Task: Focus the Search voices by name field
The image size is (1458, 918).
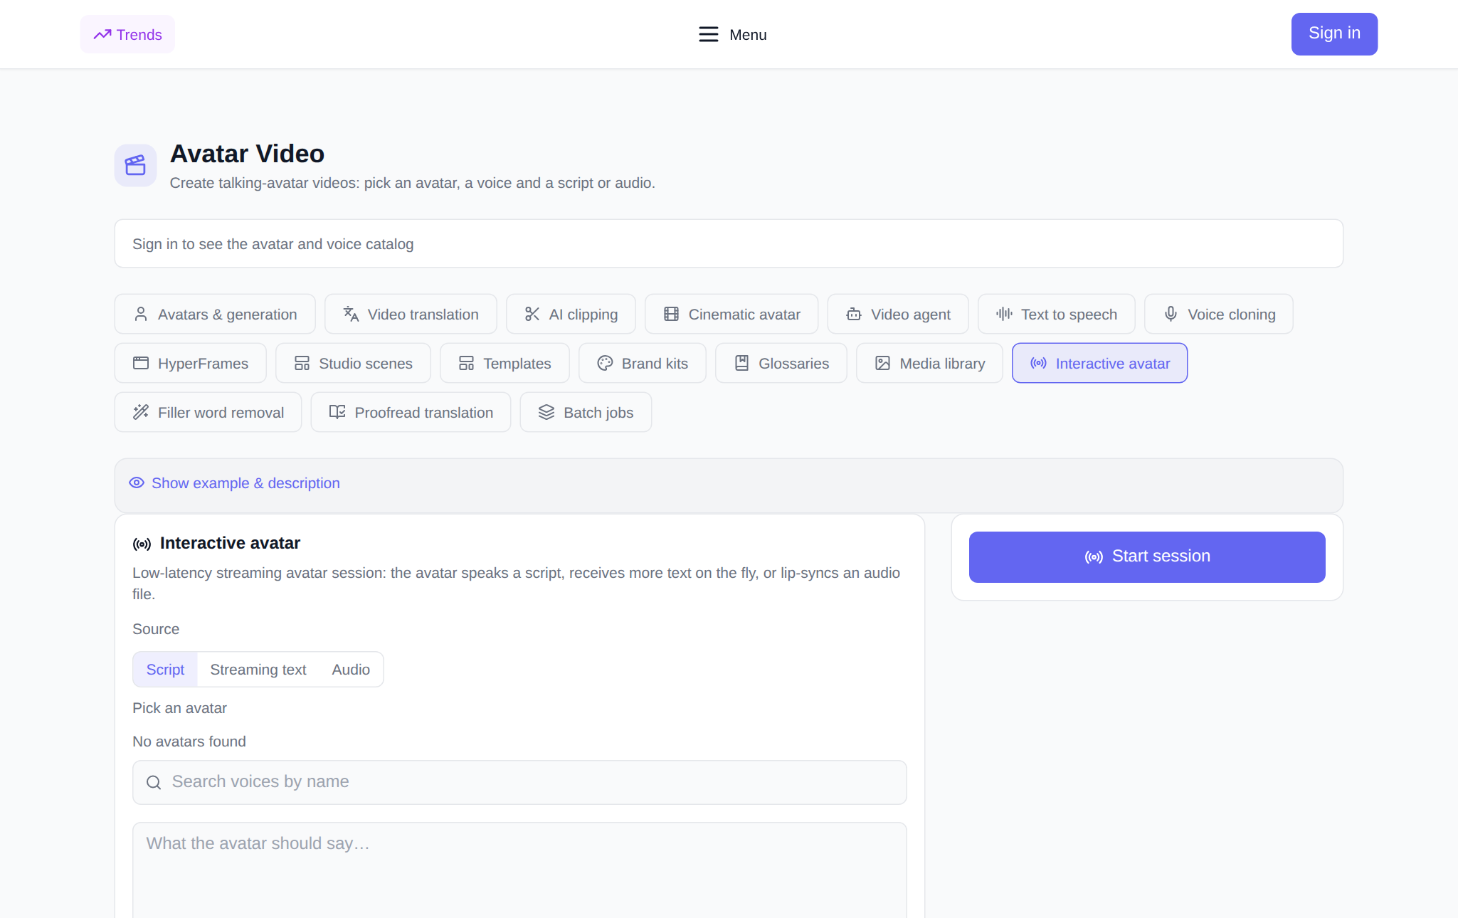Action: coord(519,782)
